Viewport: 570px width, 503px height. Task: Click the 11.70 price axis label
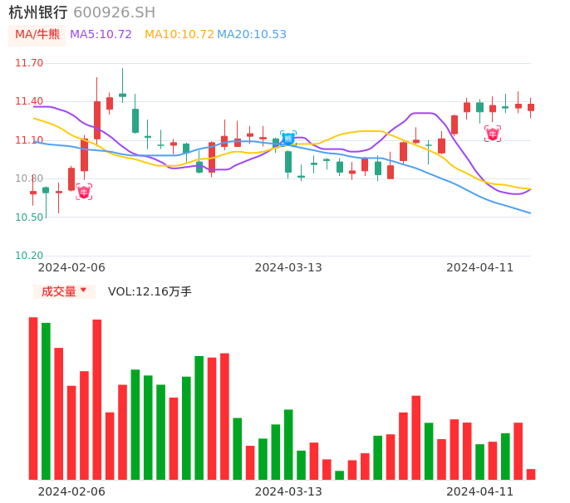(29, 63)
